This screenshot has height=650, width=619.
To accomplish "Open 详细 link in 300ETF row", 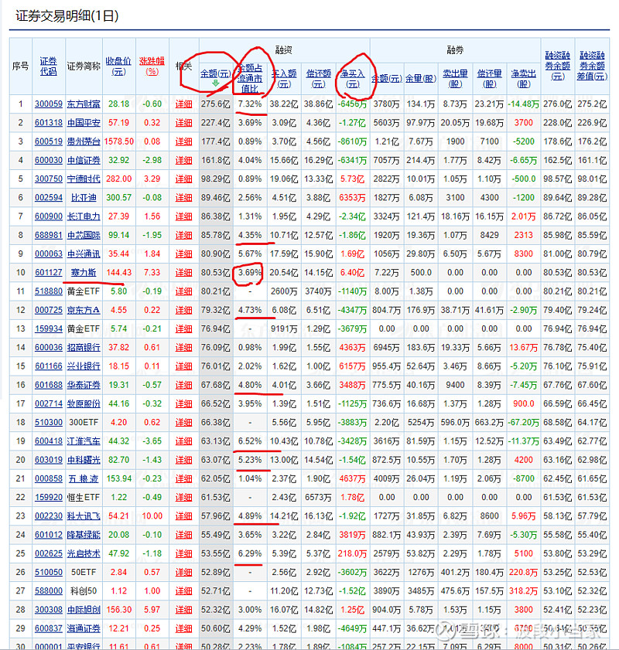I will tap(184, 423).
